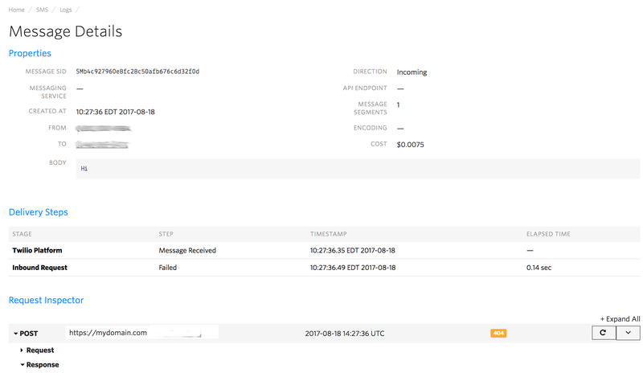Open the dropdown chevron beside replay button
Viewport: 643px width, 373px height.
pyautogui.click(x=628, y=333)
